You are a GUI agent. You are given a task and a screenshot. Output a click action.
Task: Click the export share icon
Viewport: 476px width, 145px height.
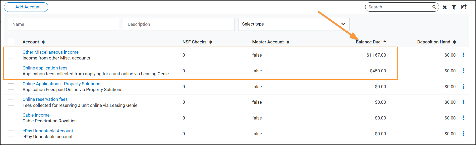click(x=464, y=7)
